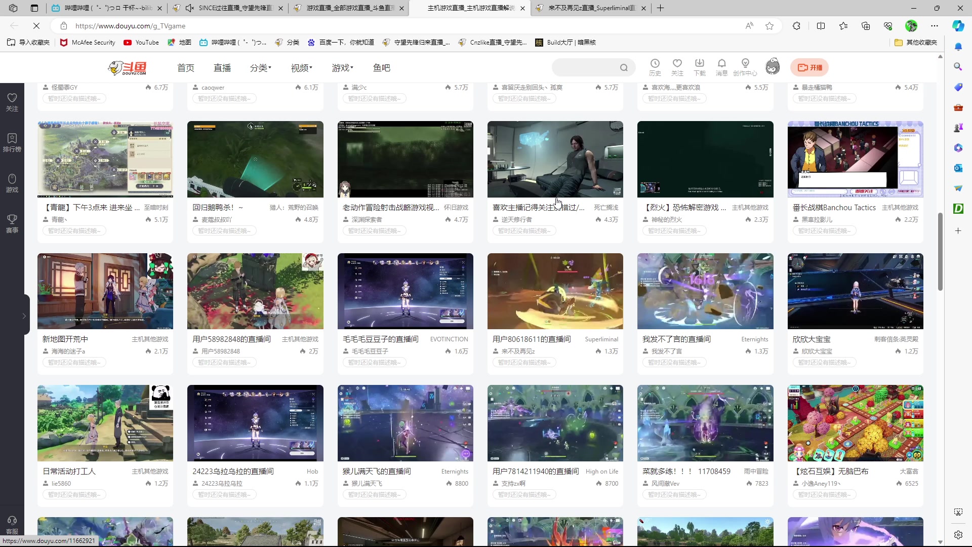The height and width of the screenshot is (547, 972).
Task: Click the download icon in header
Action: (699, 64)
